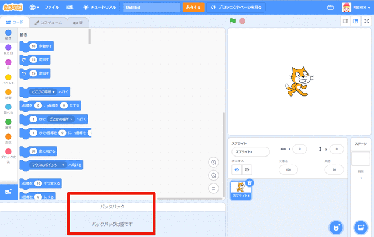This screenshot has height=237, width=374.
Task: Click the green flag to start
Action: (x=232, y=22)
